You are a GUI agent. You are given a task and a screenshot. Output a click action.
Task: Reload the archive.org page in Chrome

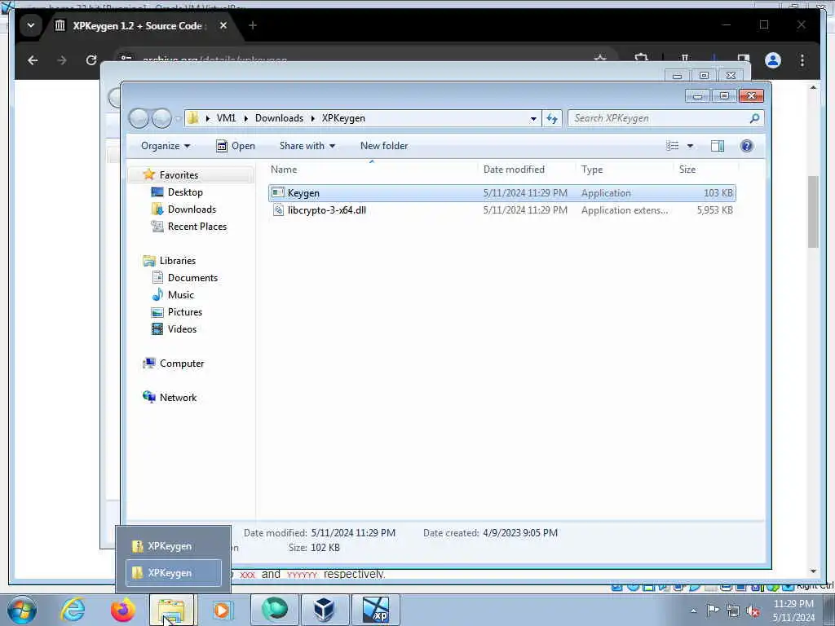91,60
